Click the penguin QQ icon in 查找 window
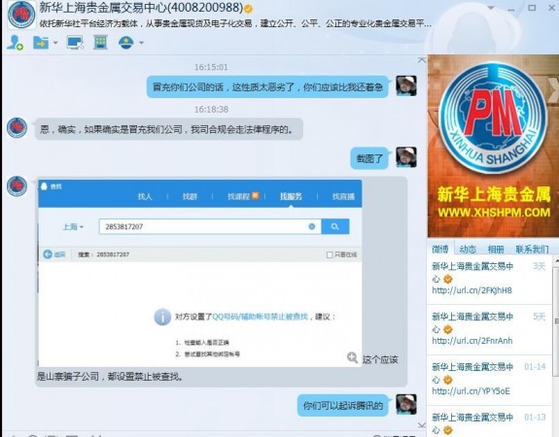 [44, 186]
